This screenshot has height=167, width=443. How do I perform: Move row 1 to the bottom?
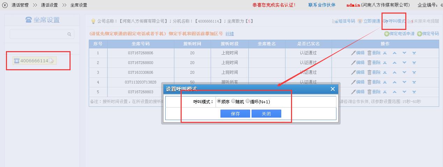click(x=414, y=53)
